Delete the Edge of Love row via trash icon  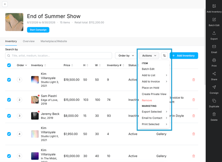pyautogui.click(x=193, y=100)
